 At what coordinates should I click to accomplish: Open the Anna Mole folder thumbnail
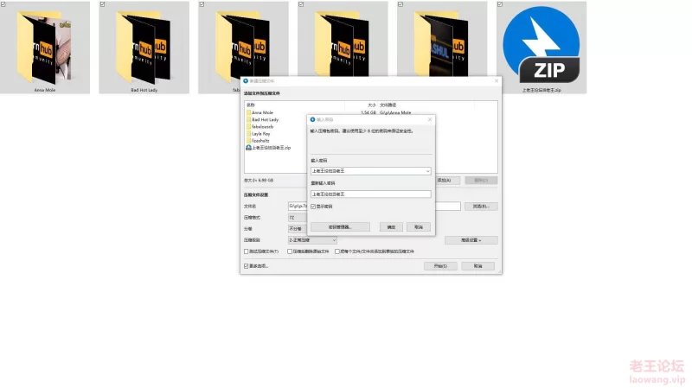pyautogui.click(x=45, y=48)
